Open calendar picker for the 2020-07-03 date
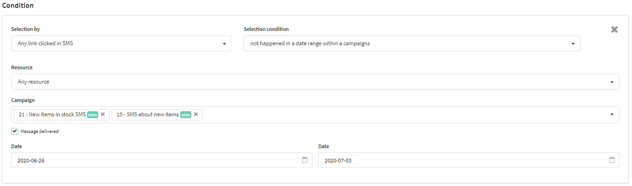632x186 pixels. [612, 160]
